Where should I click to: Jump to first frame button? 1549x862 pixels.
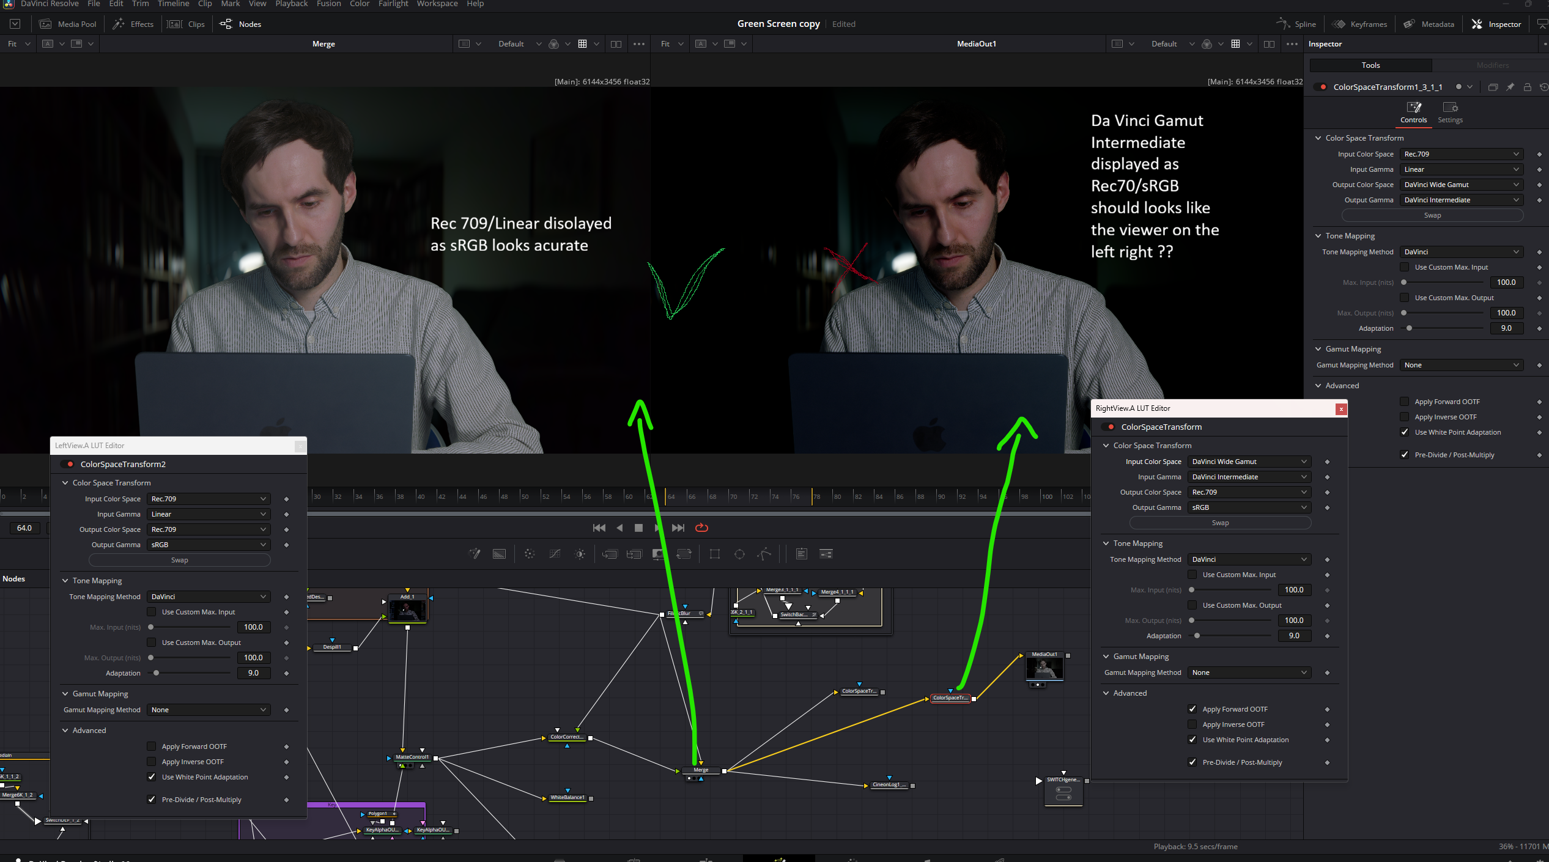point(599,528)
